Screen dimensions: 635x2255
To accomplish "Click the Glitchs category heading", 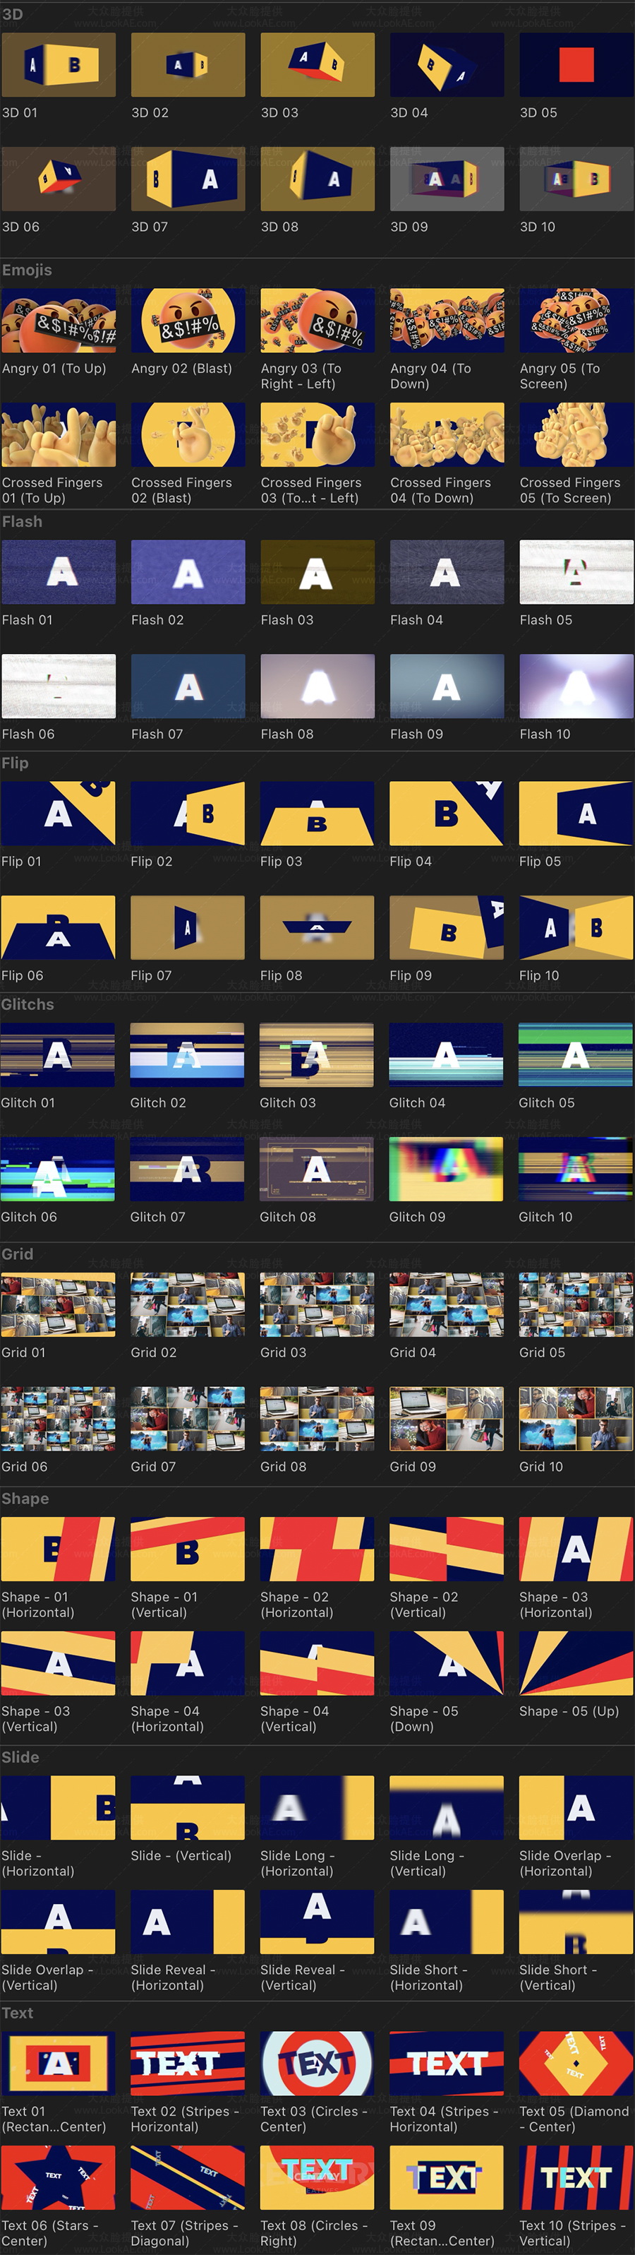I will click(27, 1005).
